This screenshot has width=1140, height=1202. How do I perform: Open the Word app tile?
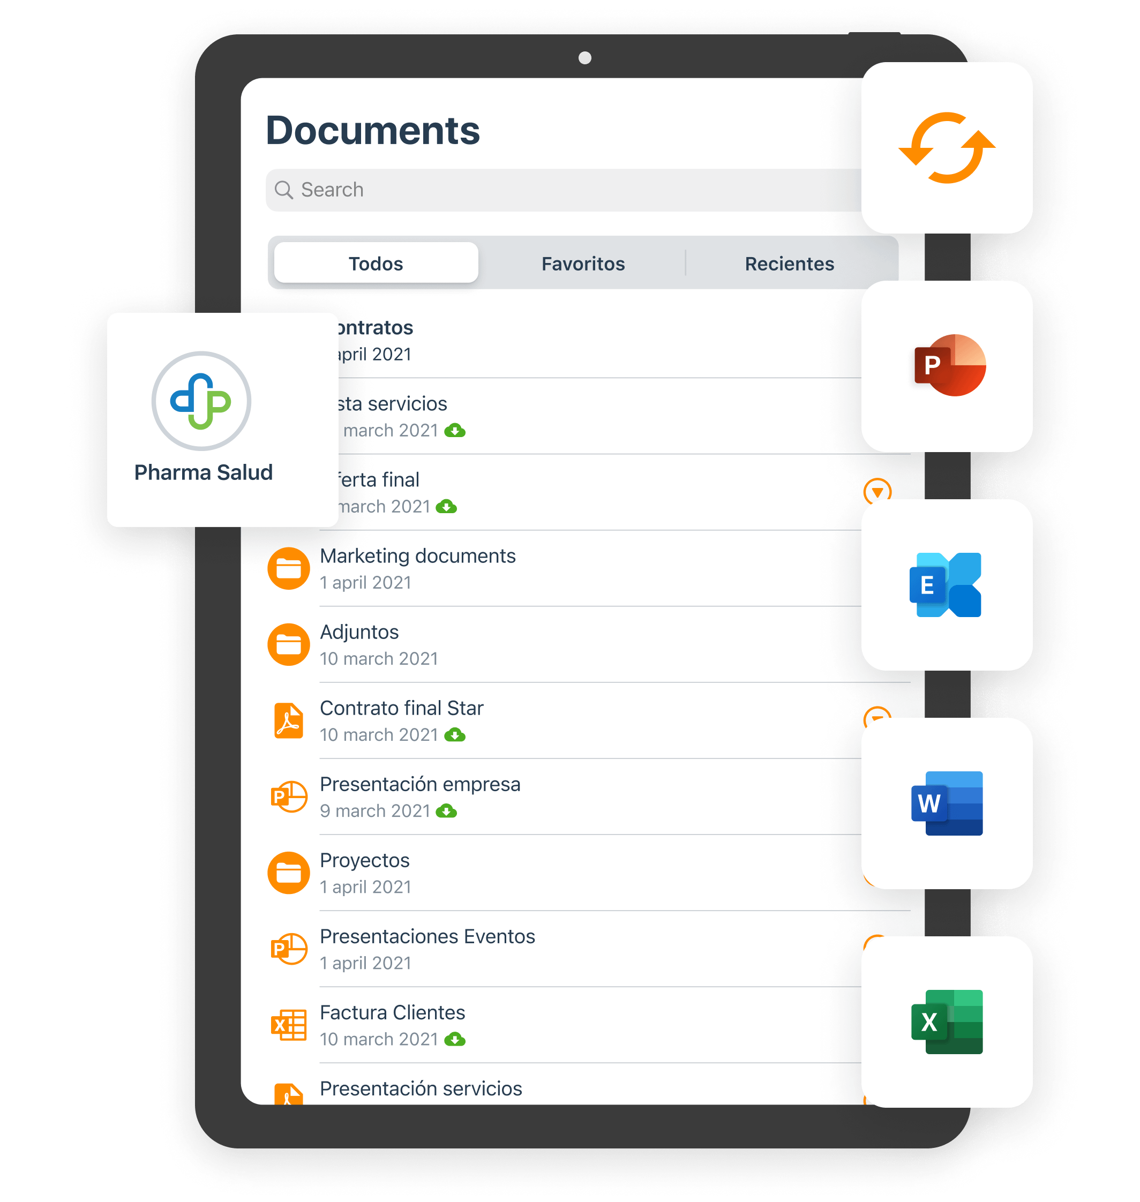(947, 803)
